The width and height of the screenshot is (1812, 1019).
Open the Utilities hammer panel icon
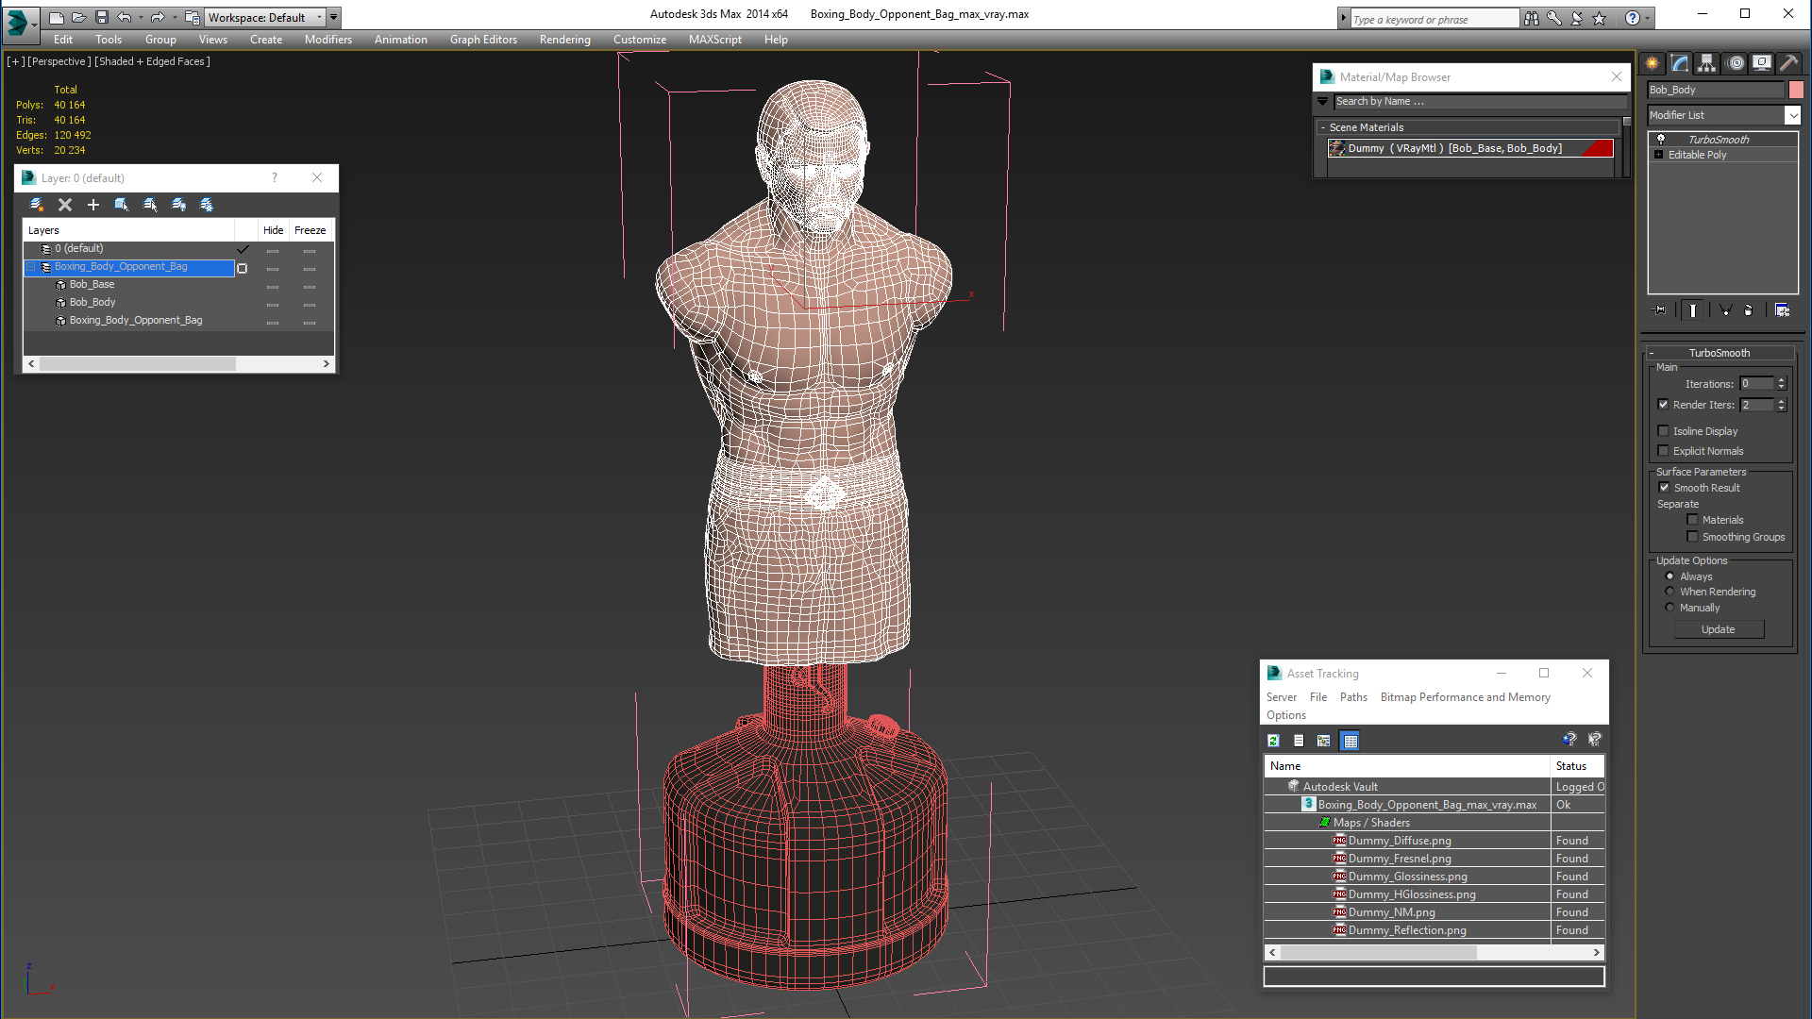(x=1788, y=63)
